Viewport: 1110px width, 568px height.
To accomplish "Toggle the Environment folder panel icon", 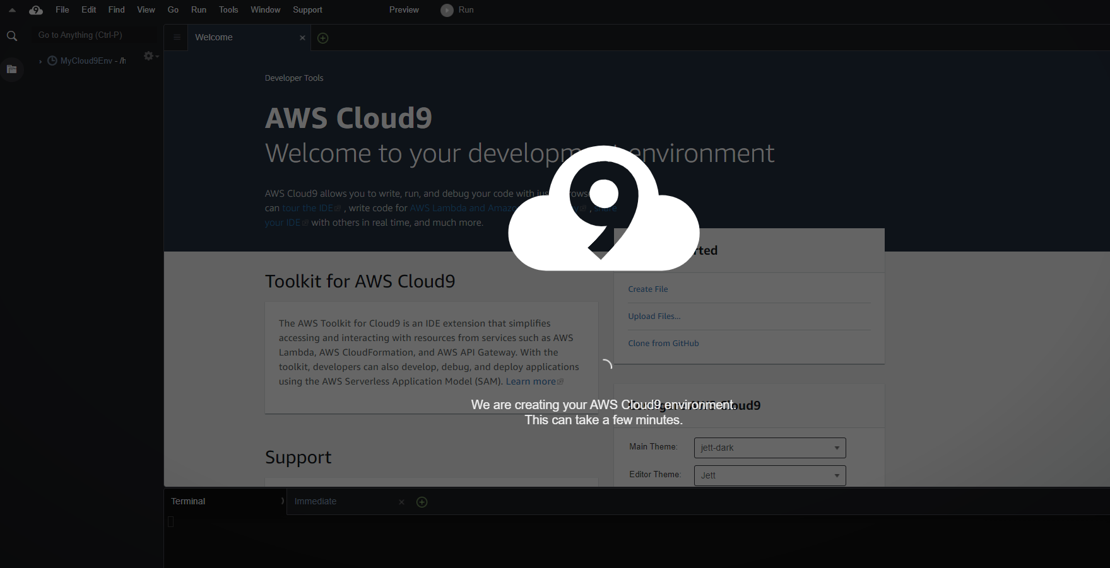I will (x=12, y=69).
